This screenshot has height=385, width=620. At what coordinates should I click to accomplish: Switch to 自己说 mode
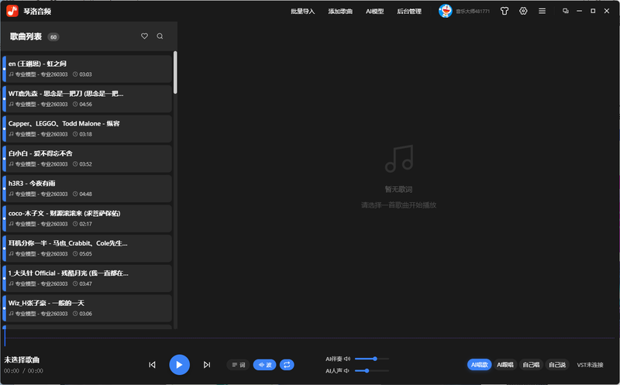556,364
